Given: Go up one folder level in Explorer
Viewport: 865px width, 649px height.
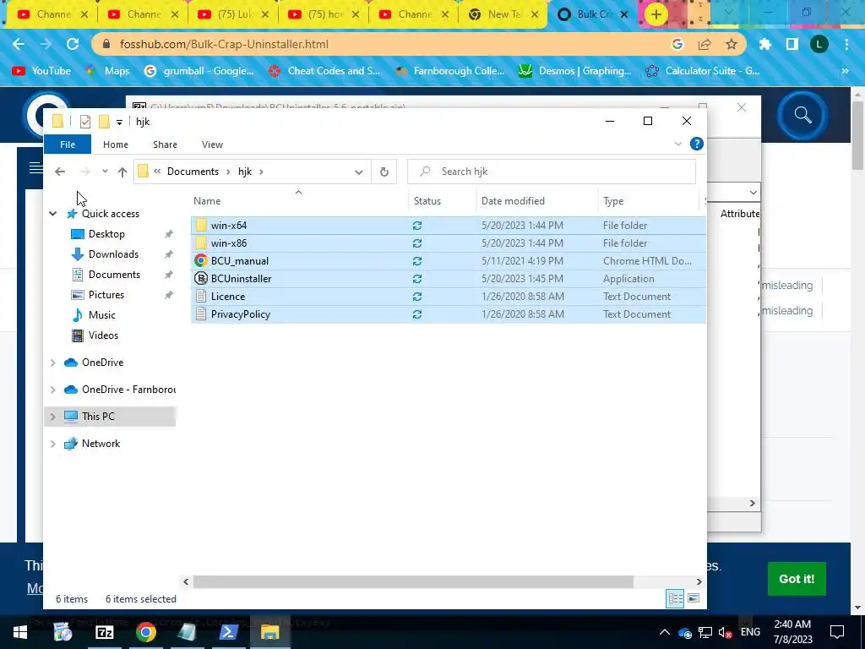Looking at the screenshot, I should tap(122, 172).
